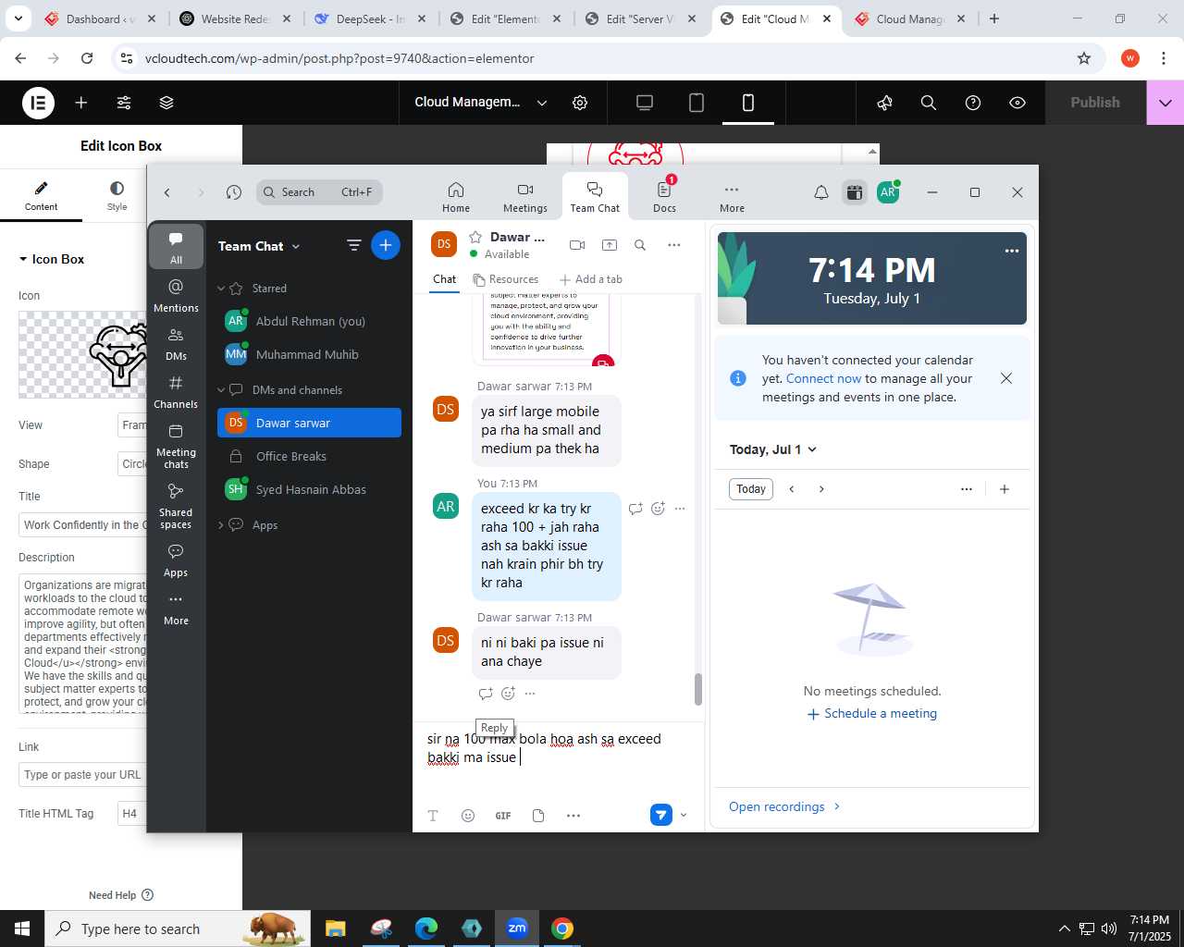Click the Team Chat filter icon

(353, 245)
